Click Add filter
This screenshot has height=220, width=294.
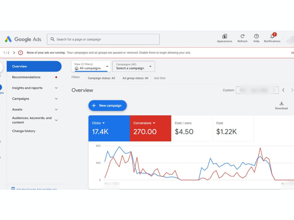click(x=160, y=78)
